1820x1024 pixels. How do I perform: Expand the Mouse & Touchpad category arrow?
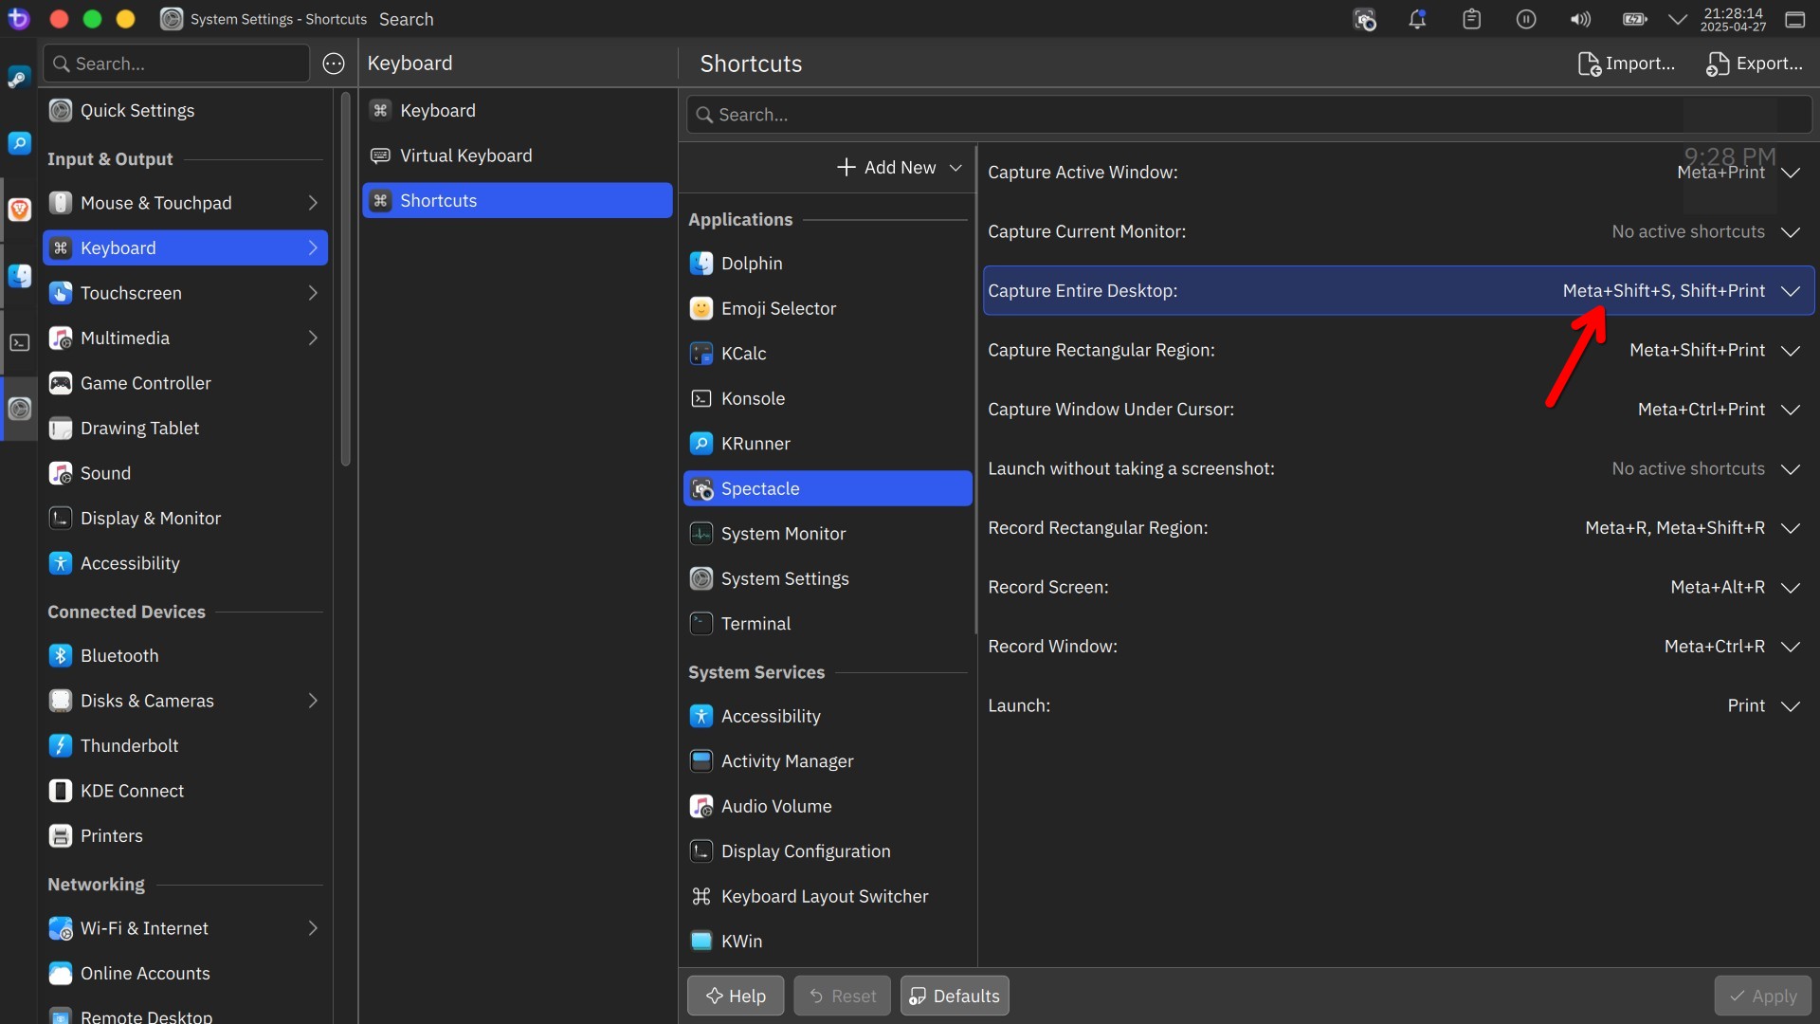point(313,203)
